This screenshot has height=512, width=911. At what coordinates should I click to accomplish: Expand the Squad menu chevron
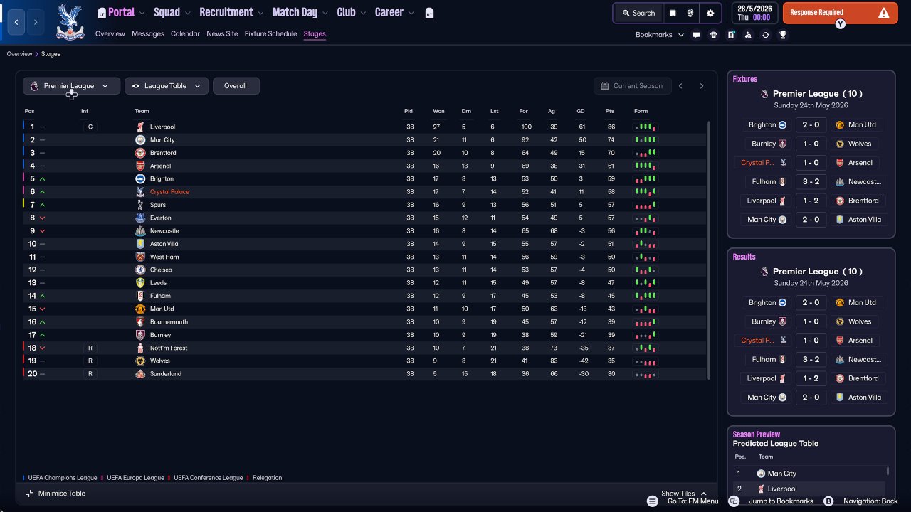click(187, 13)
